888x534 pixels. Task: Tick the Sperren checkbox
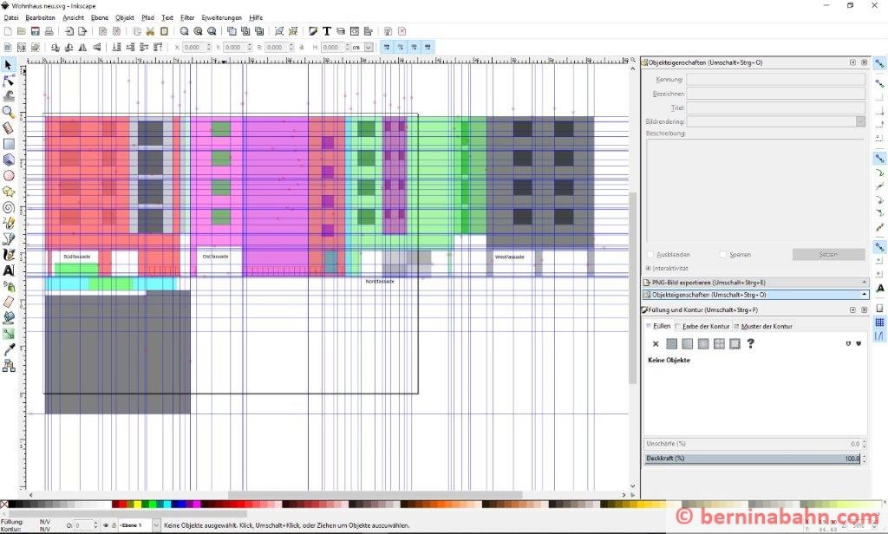point(723,255)
